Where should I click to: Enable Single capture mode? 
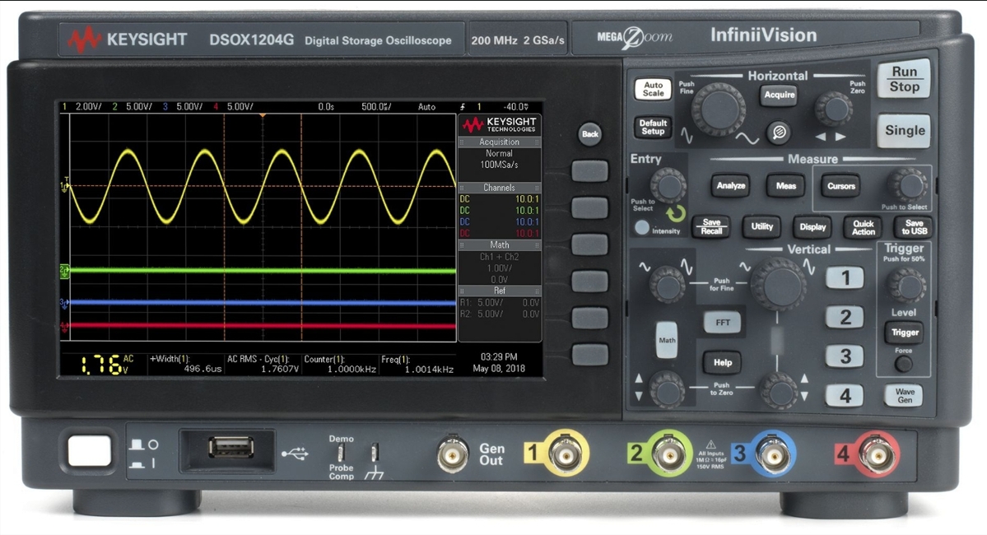click(x=903, y=130)
